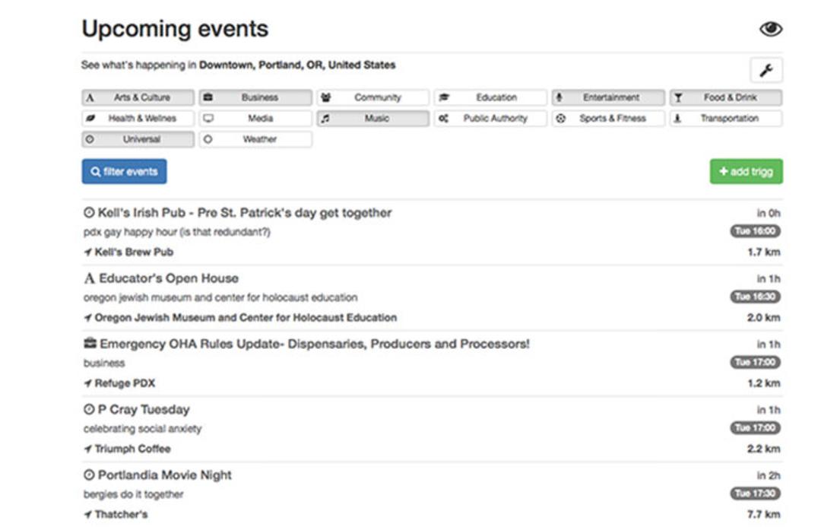Enable the Sports & Fitness category
The height and width of the screenshot is (527, 821).
tap(608, 119)
